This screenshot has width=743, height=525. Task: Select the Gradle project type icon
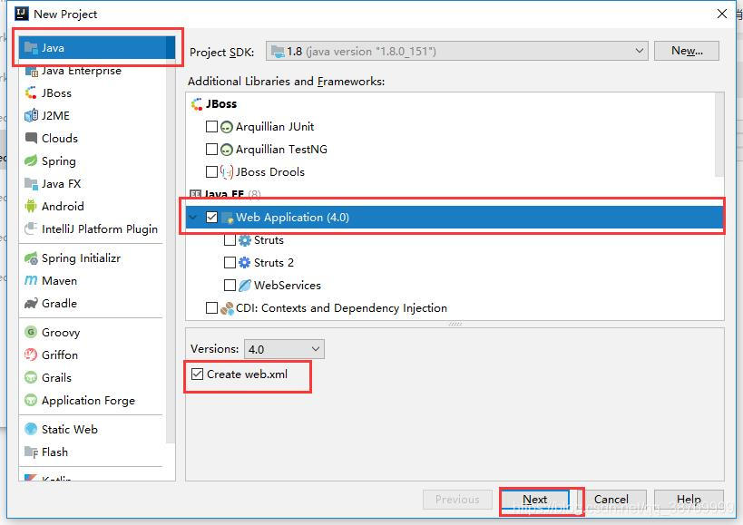(x=31, y=304)
